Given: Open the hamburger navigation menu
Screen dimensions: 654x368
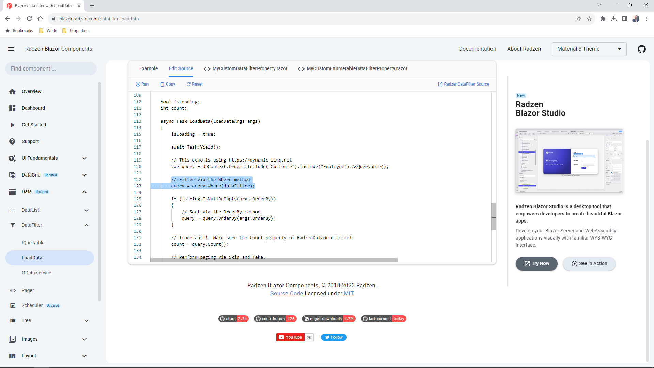Looking at the screenshot, I should coord(11,49).
